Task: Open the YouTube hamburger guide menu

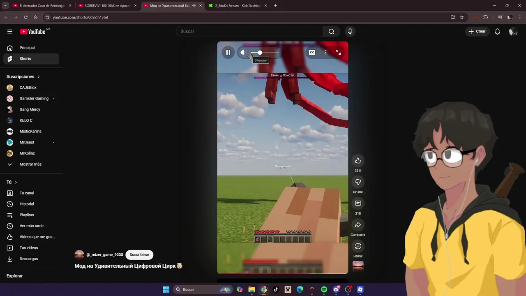Action: (x=10, y=32)
